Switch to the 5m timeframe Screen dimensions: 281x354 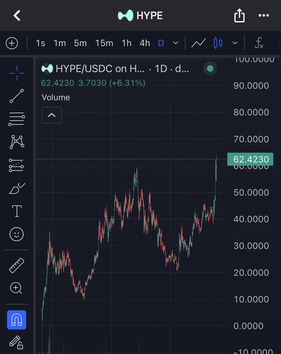point(80,43)
